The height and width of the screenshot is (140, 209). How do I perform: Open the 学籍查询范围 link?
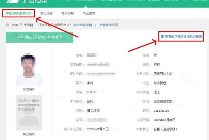[108, 25]
